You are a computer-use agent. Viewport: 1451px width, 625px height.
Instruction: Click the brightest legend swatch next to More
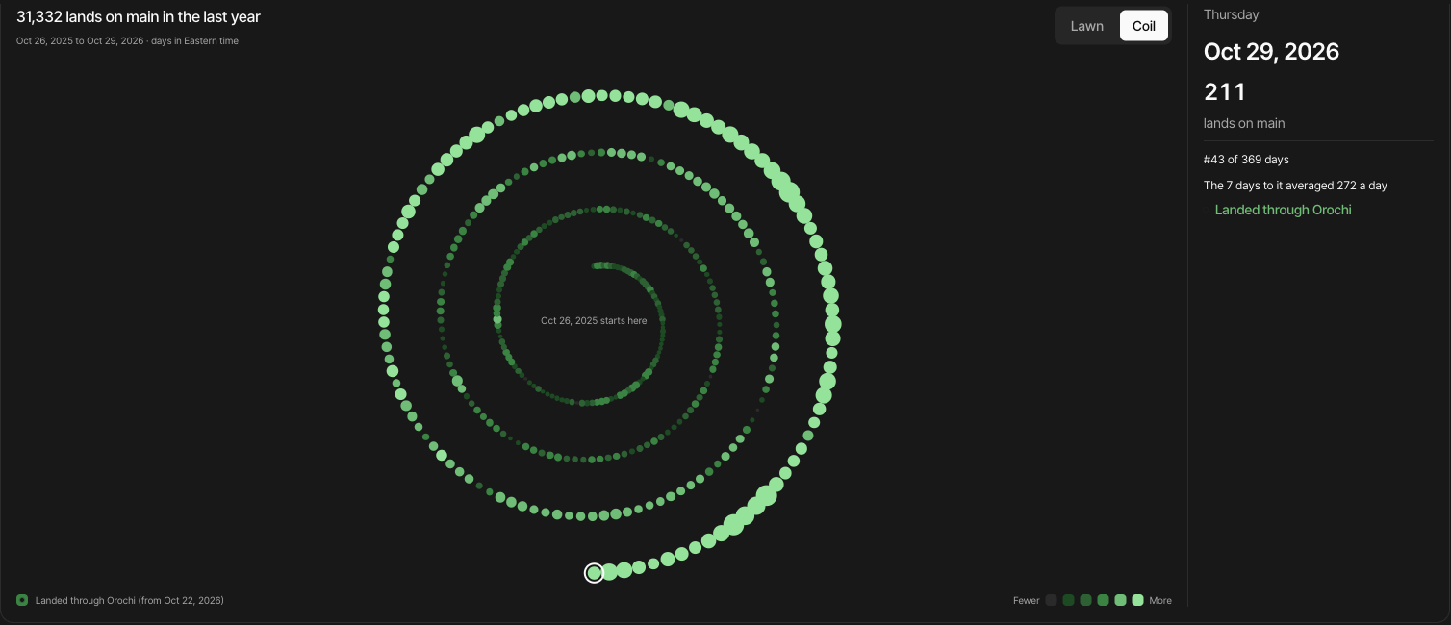pos(1138,600)
